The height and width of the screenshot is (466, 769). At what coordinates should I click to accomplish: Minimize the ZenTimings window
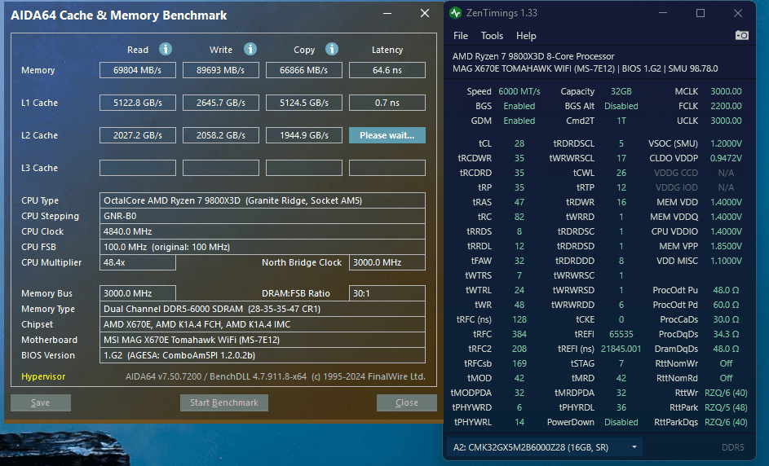coord(663,13)
